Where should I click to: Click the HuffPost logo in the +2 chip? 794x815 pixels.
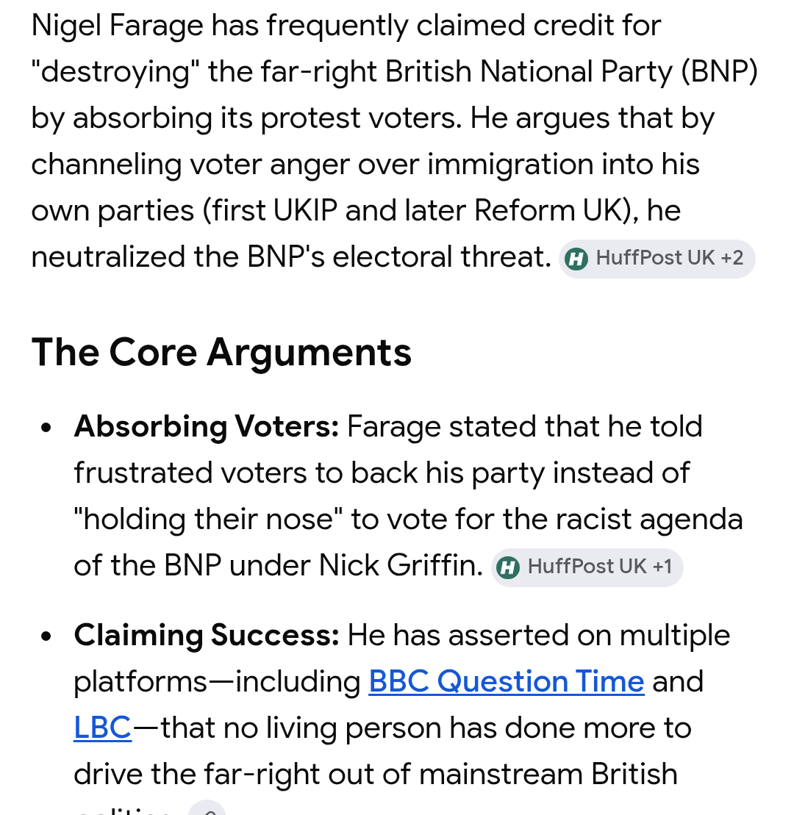pos(576,259)
